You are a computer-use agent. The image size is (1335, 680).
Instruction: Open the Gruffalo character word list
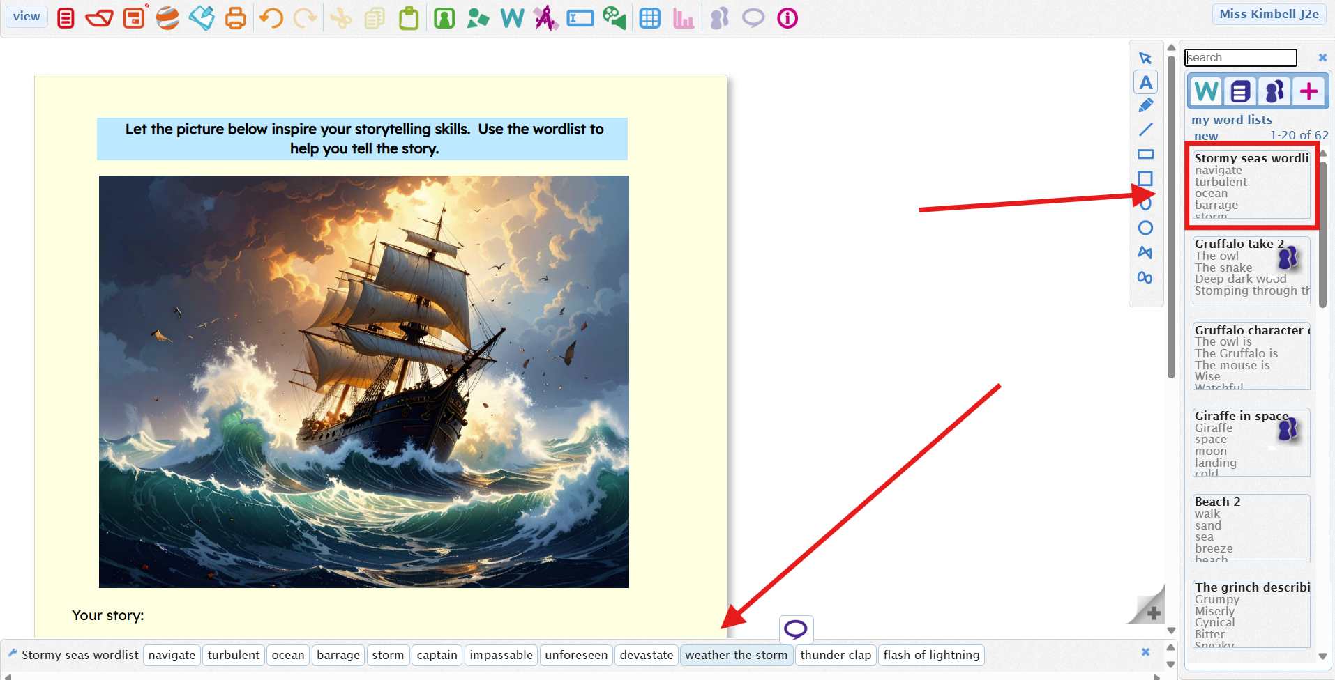tap(1251, 357)
